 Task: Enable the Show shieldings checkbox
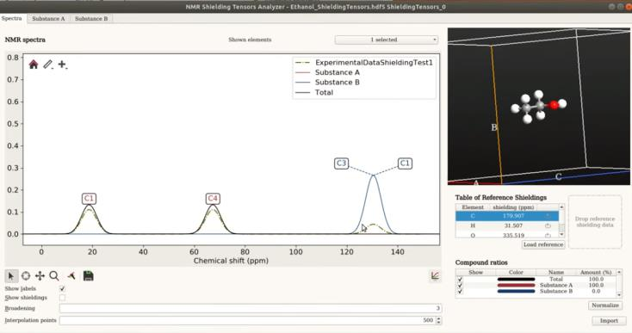coord(62,298)
